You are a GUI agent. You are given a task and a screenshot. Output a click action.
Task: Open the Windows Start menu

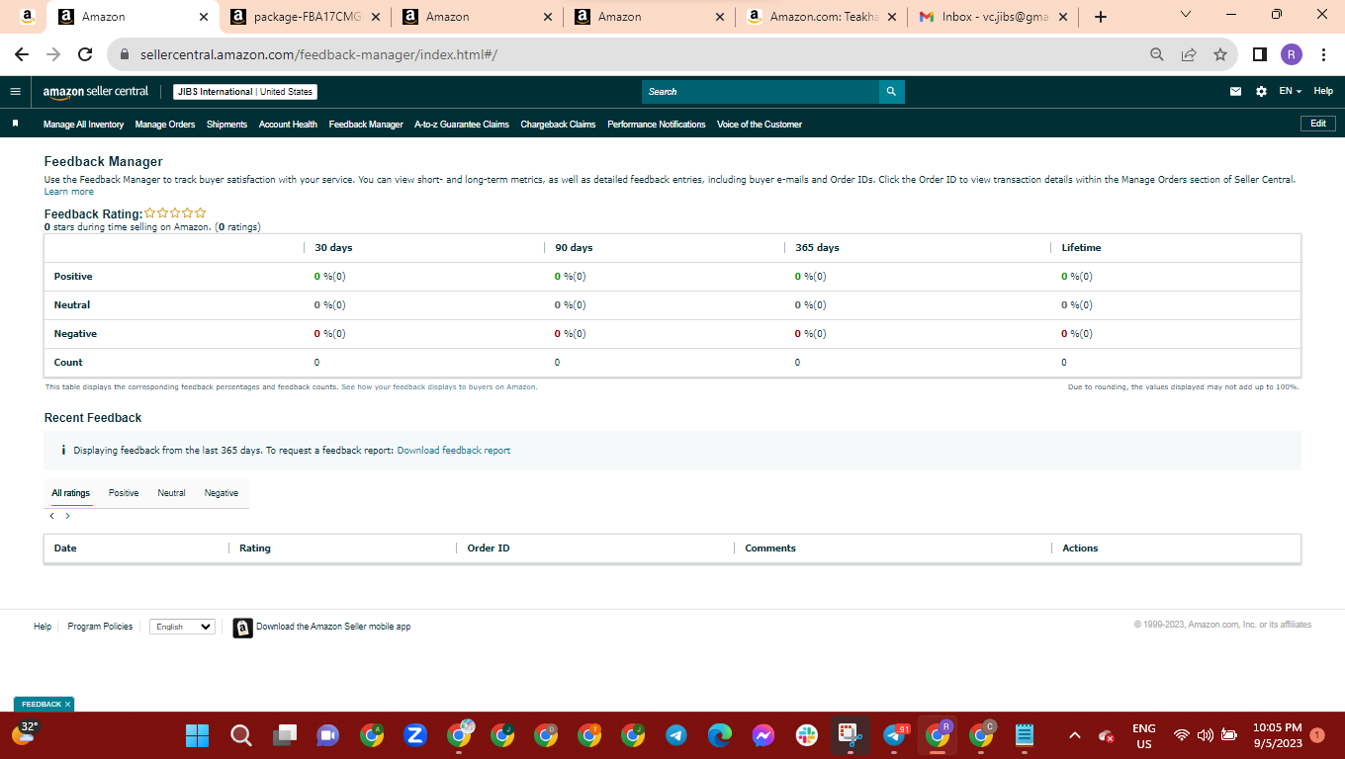[198, 735]
